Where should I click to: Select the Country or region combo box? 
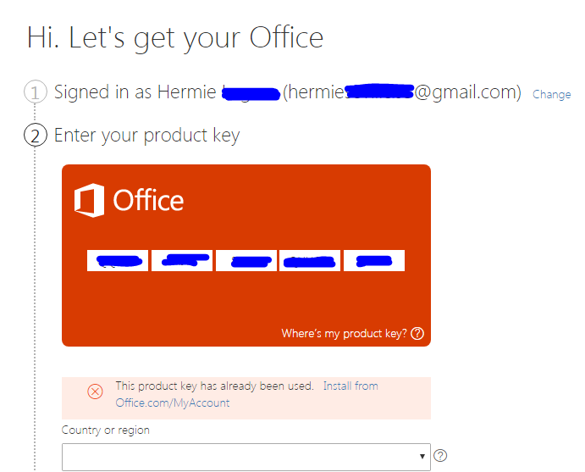click(x=246, y=457)
